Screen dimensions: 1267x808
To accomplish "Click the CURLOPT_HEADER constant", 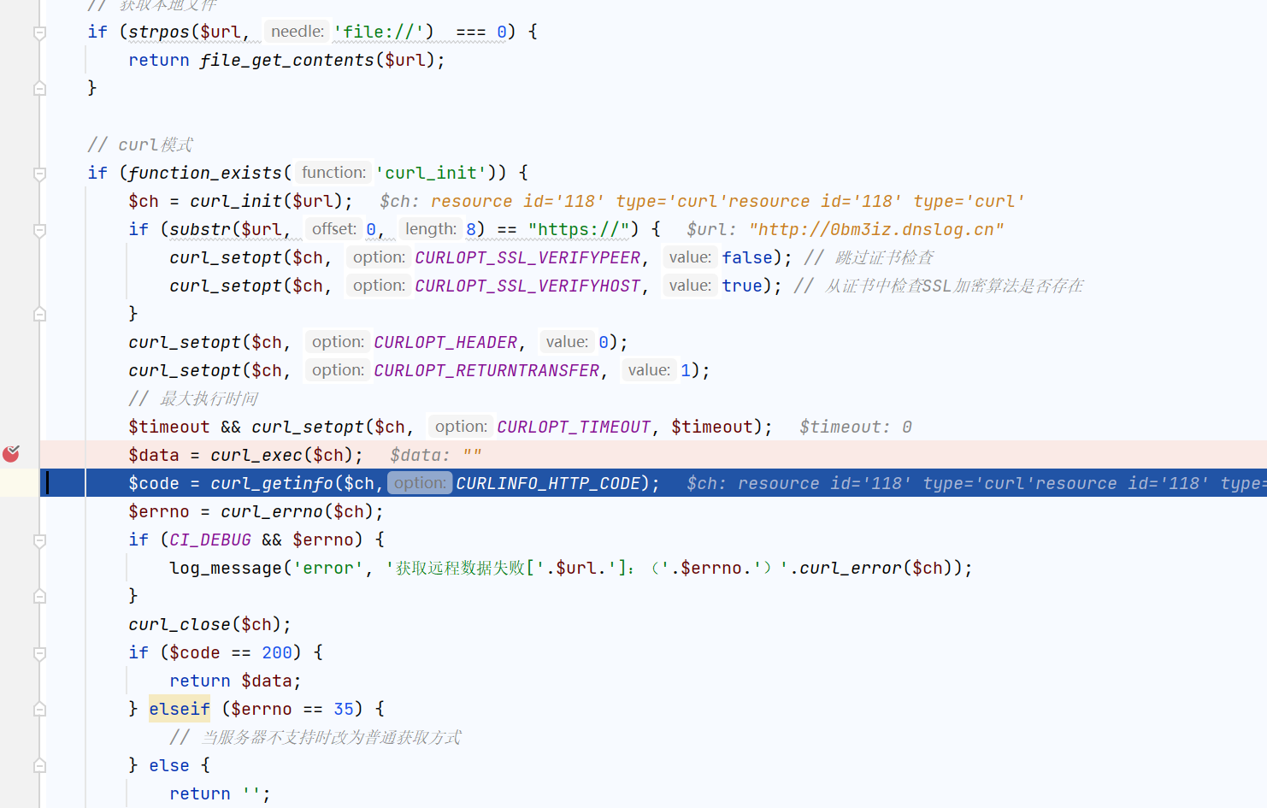I will [445, 342].
